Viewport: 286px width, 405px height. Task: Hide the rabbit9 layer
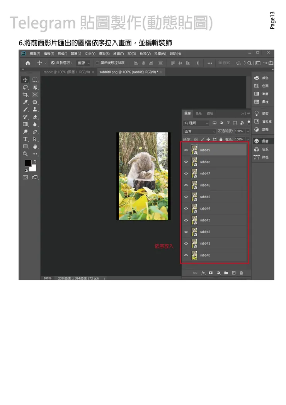click(186, 150)
